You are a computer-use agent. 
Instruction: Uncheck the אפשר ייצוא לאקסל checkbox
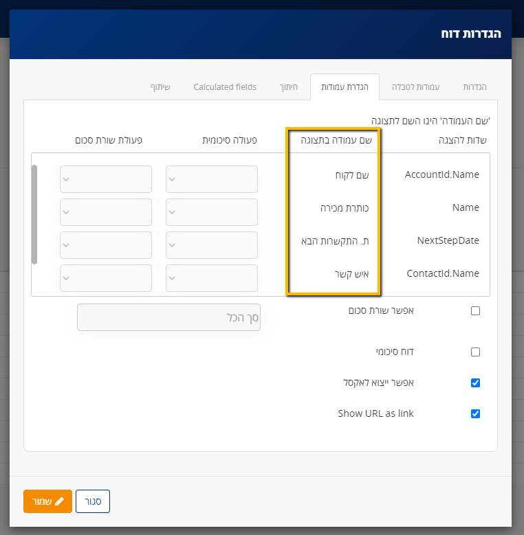click(x=475, y=383)
